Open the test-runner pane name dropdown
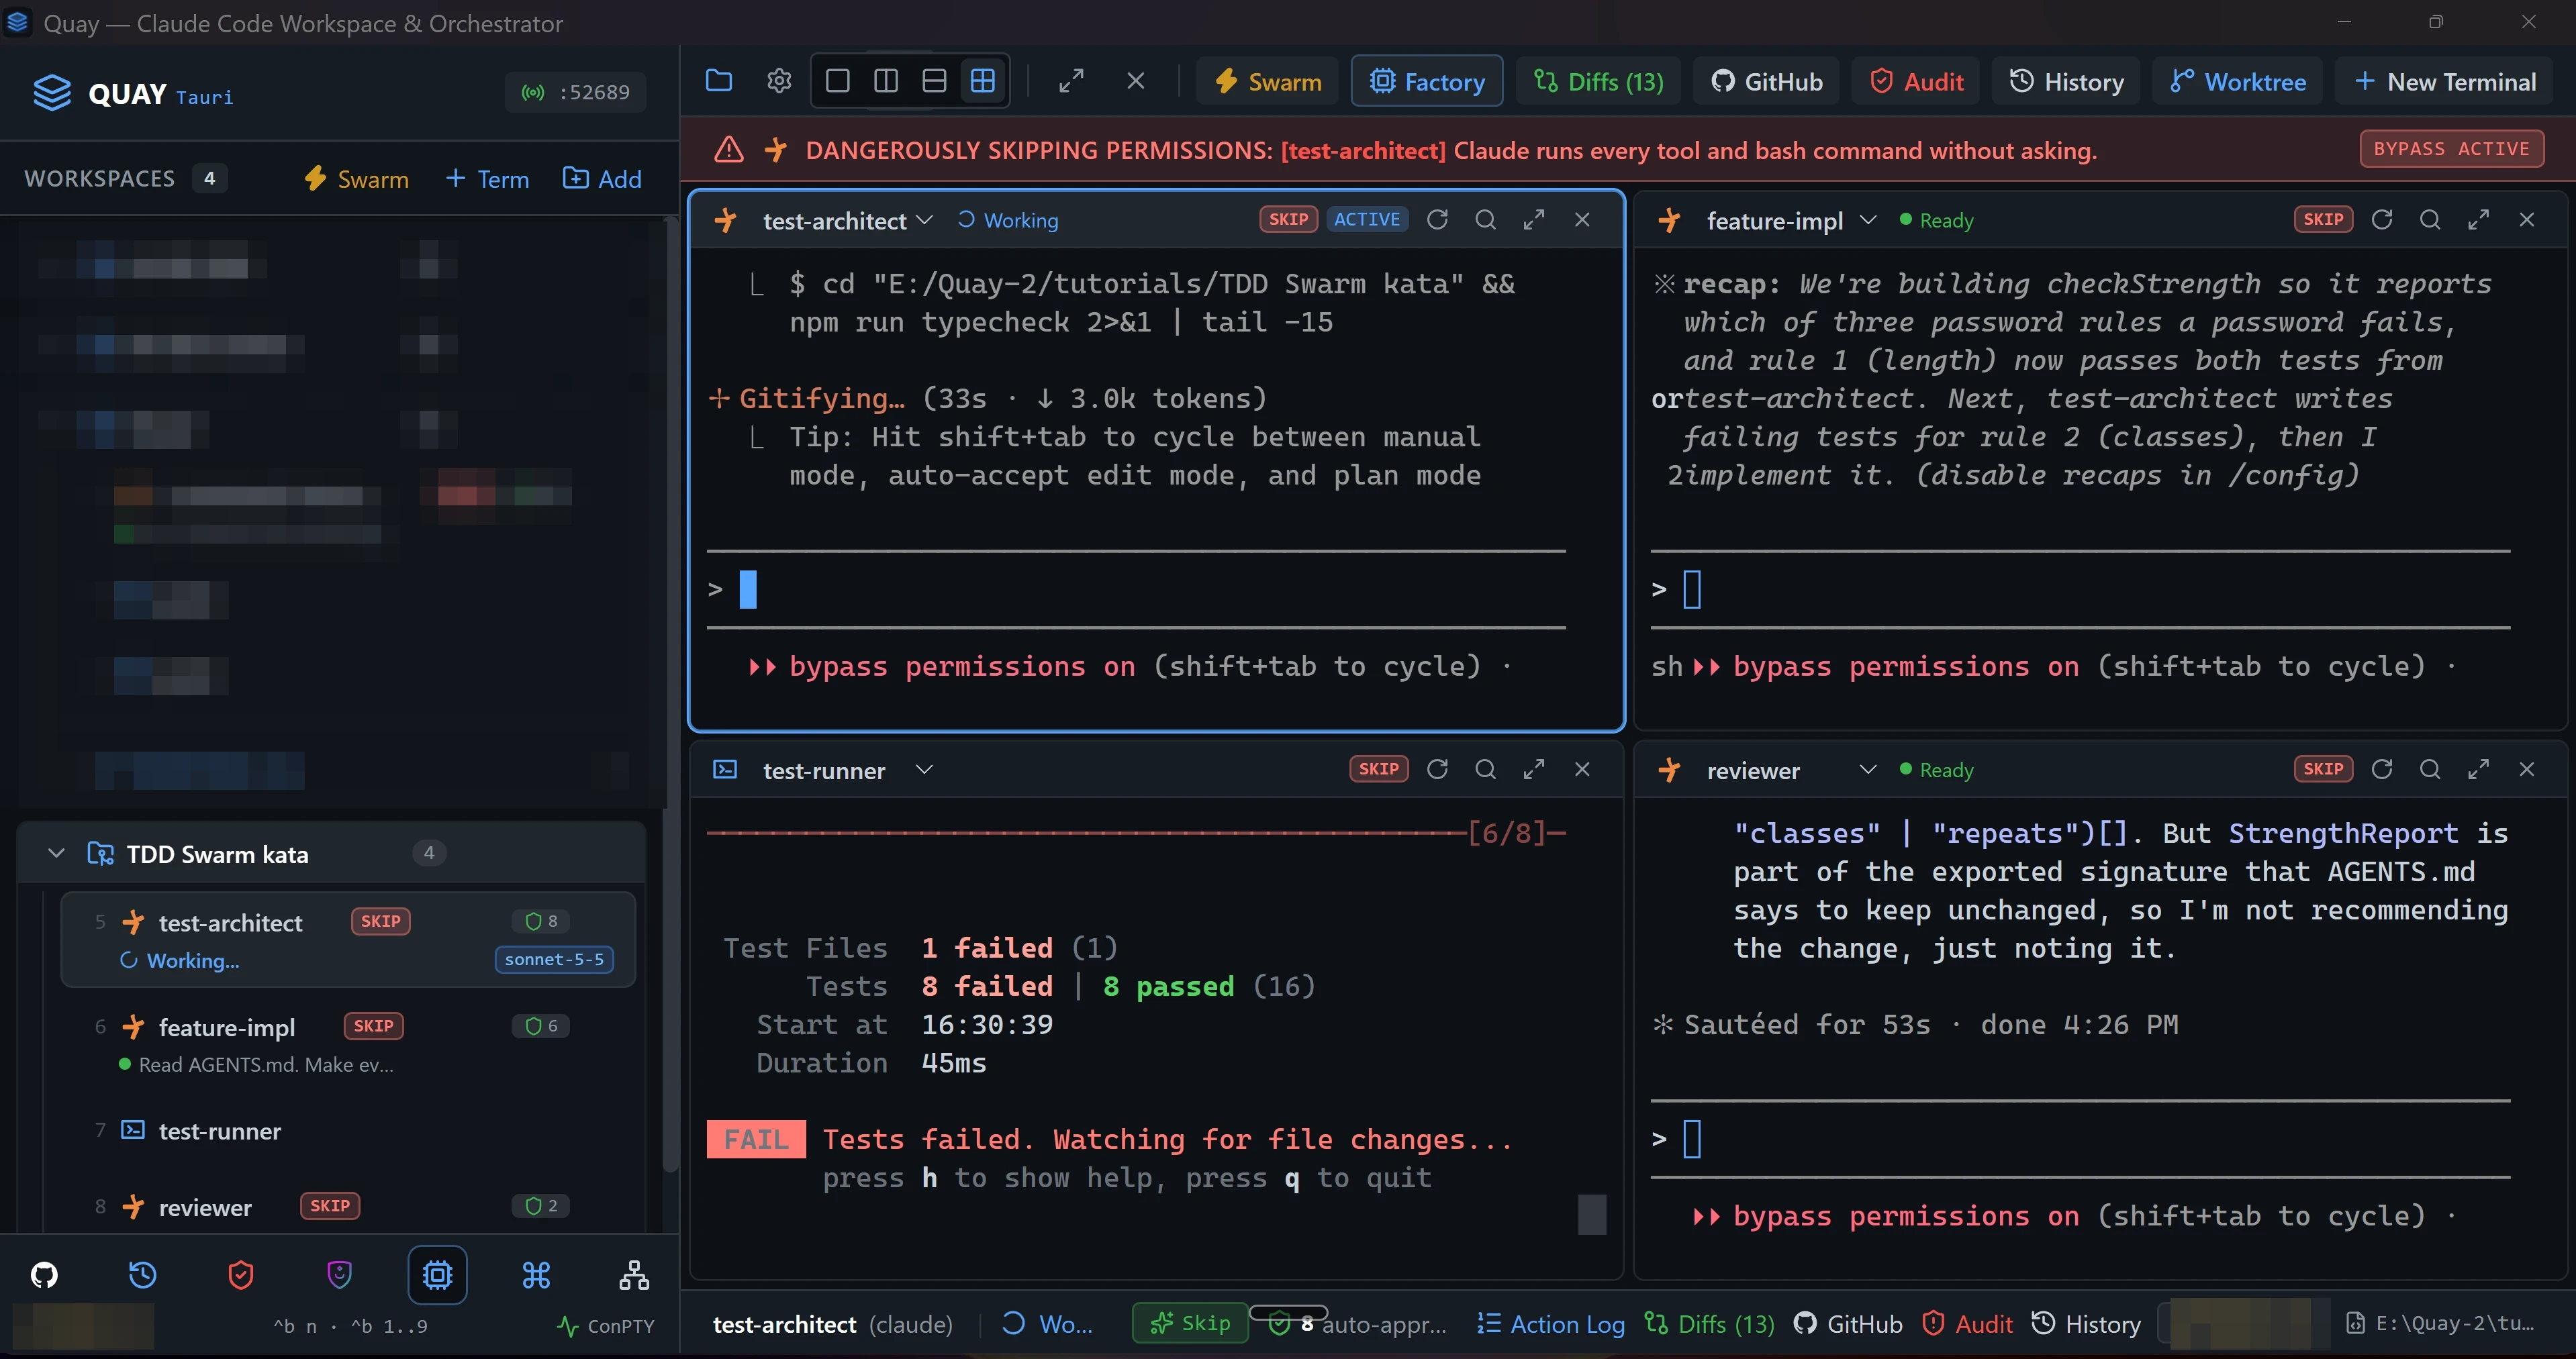This screenshot has height=1359, width=2576. pyautogui.click(x=924, y=769)
